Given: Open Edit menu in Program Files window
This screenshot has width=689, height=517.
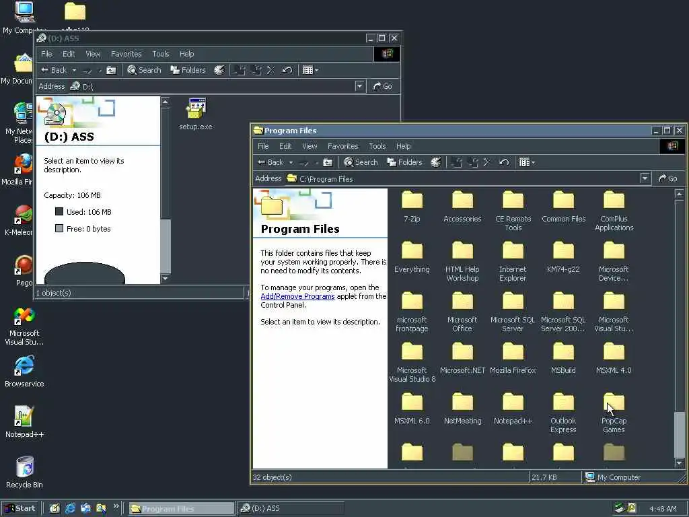Looking at the screenshot, I should click(285, 146).
